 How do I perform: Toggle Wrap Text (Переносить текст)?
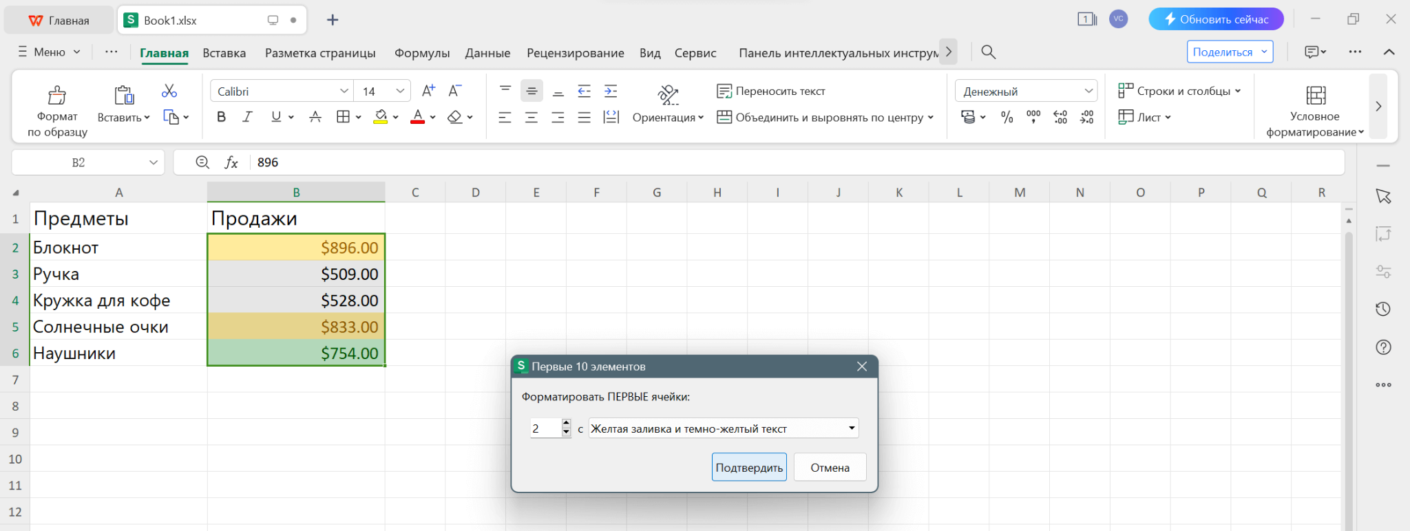point(771,91)
